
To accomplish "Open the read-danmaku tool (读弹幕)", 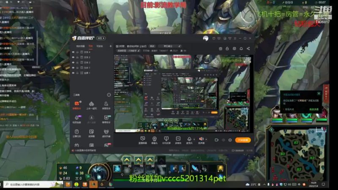I will [91, 133].
